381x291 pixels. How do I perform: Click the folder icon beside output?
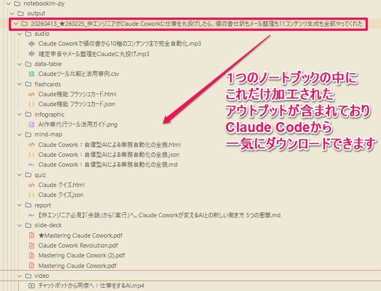pyautogui.click(x=21, y=13)
